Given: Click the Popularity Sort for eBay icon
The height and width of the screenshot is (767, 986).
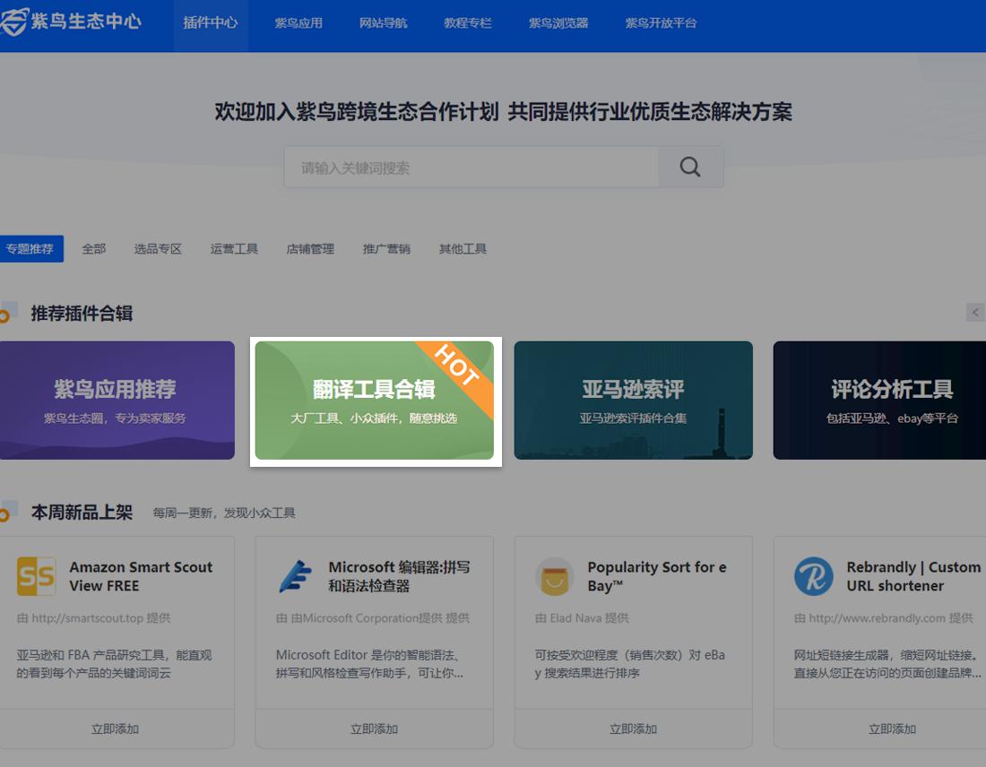Looking at the screenshot, I should click(554, 575).
